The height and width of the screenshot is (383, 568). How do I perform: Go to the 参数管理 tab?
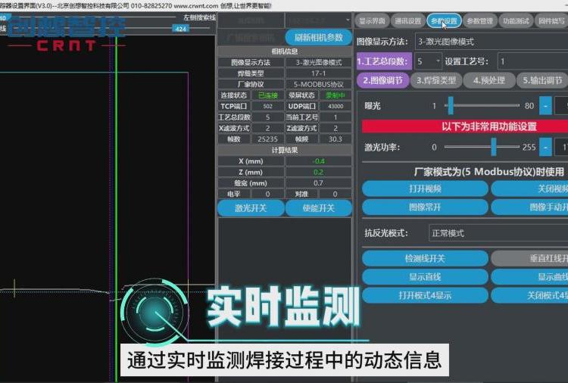coord(482,20)
